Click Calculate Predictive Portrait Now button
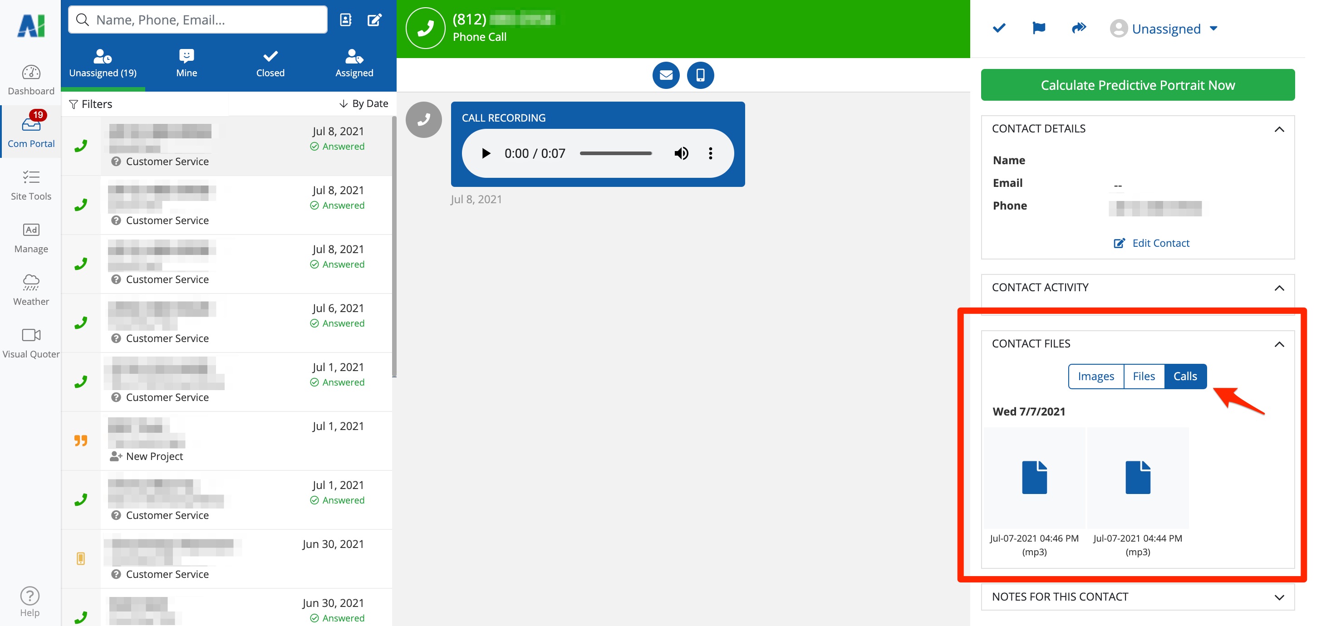1326x626 pixels. click(x=1137, y=85)
